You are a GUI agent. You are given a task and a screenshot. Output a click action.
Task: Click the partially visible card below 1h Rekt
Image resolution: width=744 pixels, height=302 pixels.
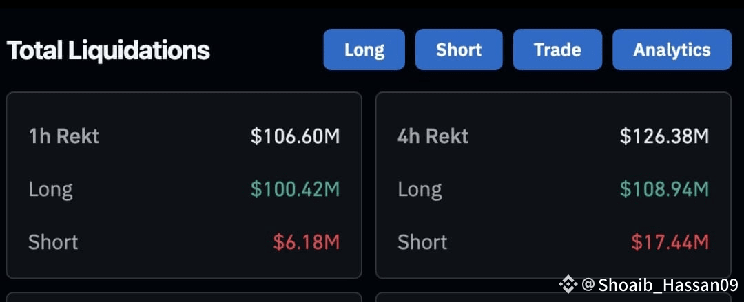click(184, 297)
